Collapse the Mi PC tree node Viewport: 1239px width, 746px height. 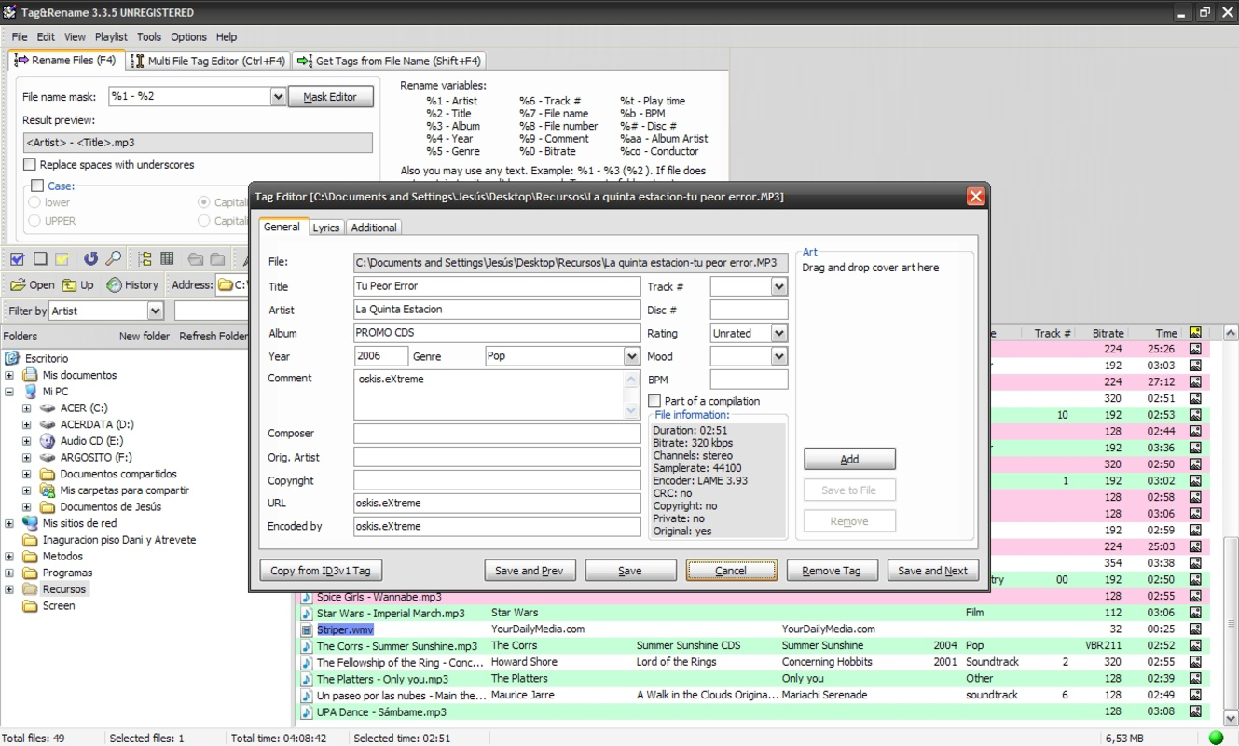tap(9, 392)
